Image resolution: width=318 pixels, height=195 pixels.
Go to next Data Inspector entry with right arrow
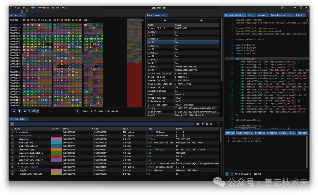[x=201, y=20]
